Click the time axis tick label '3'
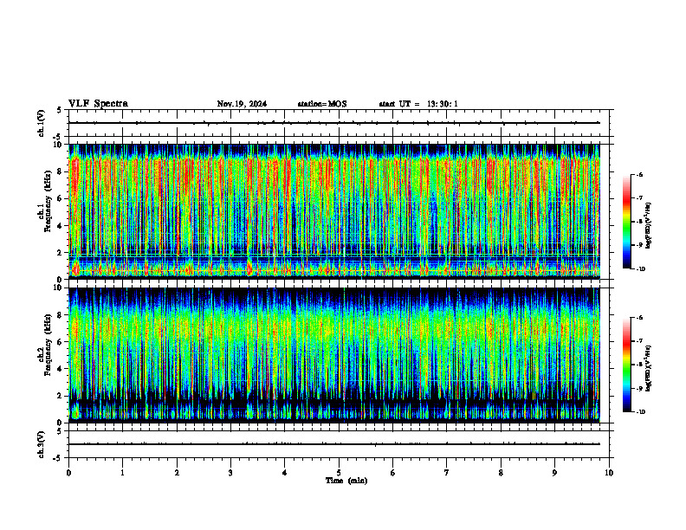686x530 pixels. click(230, 473)
